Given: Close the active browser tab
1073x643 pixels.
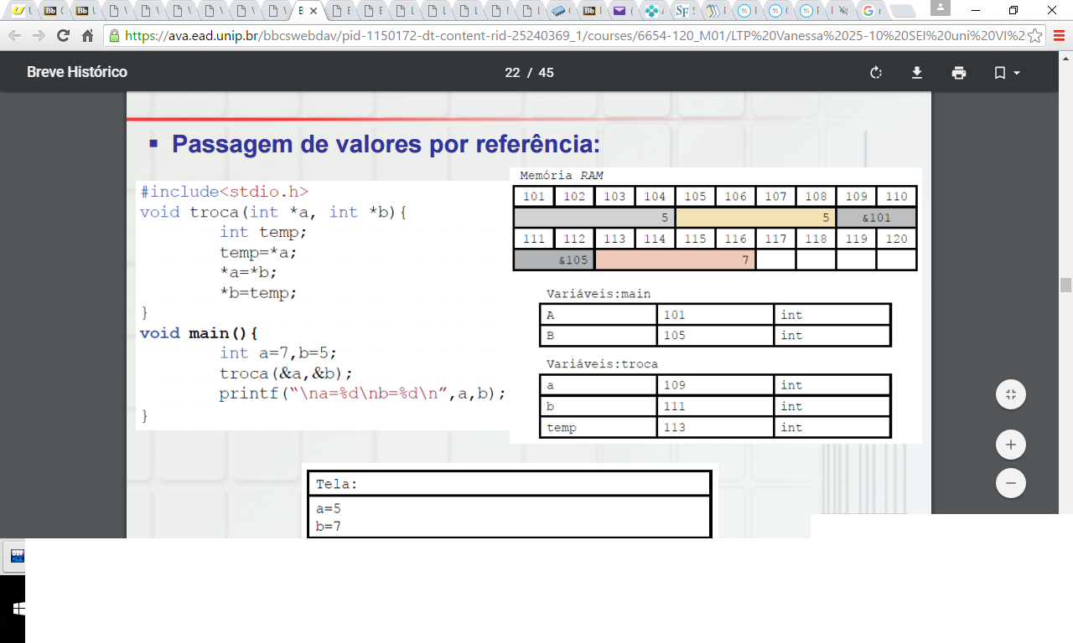Looking at the screenshot, I should click(314, 12).
